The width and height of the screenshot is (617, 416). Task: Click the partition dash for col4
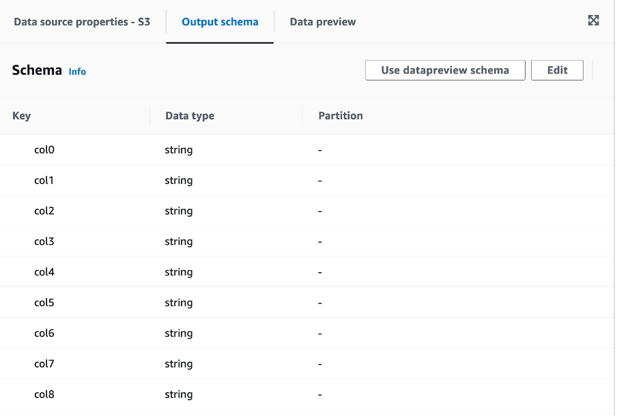(x=320, y=272)
